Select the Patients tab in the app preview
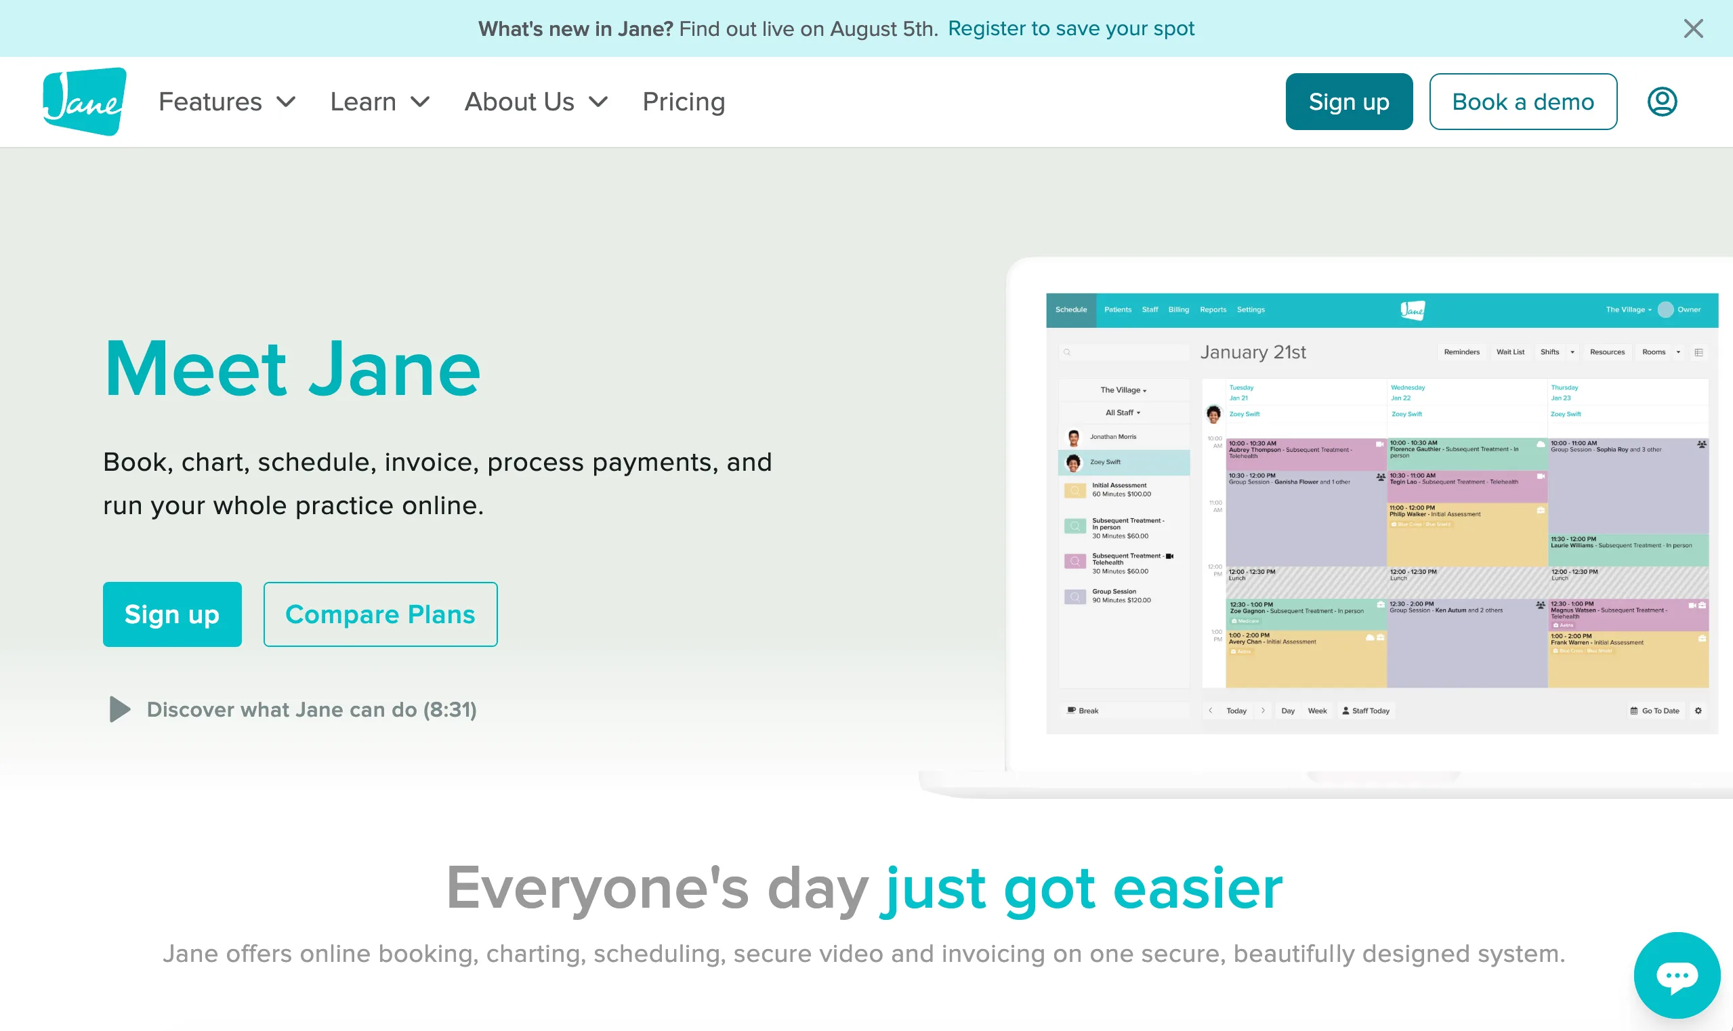 coord(1117,310)
